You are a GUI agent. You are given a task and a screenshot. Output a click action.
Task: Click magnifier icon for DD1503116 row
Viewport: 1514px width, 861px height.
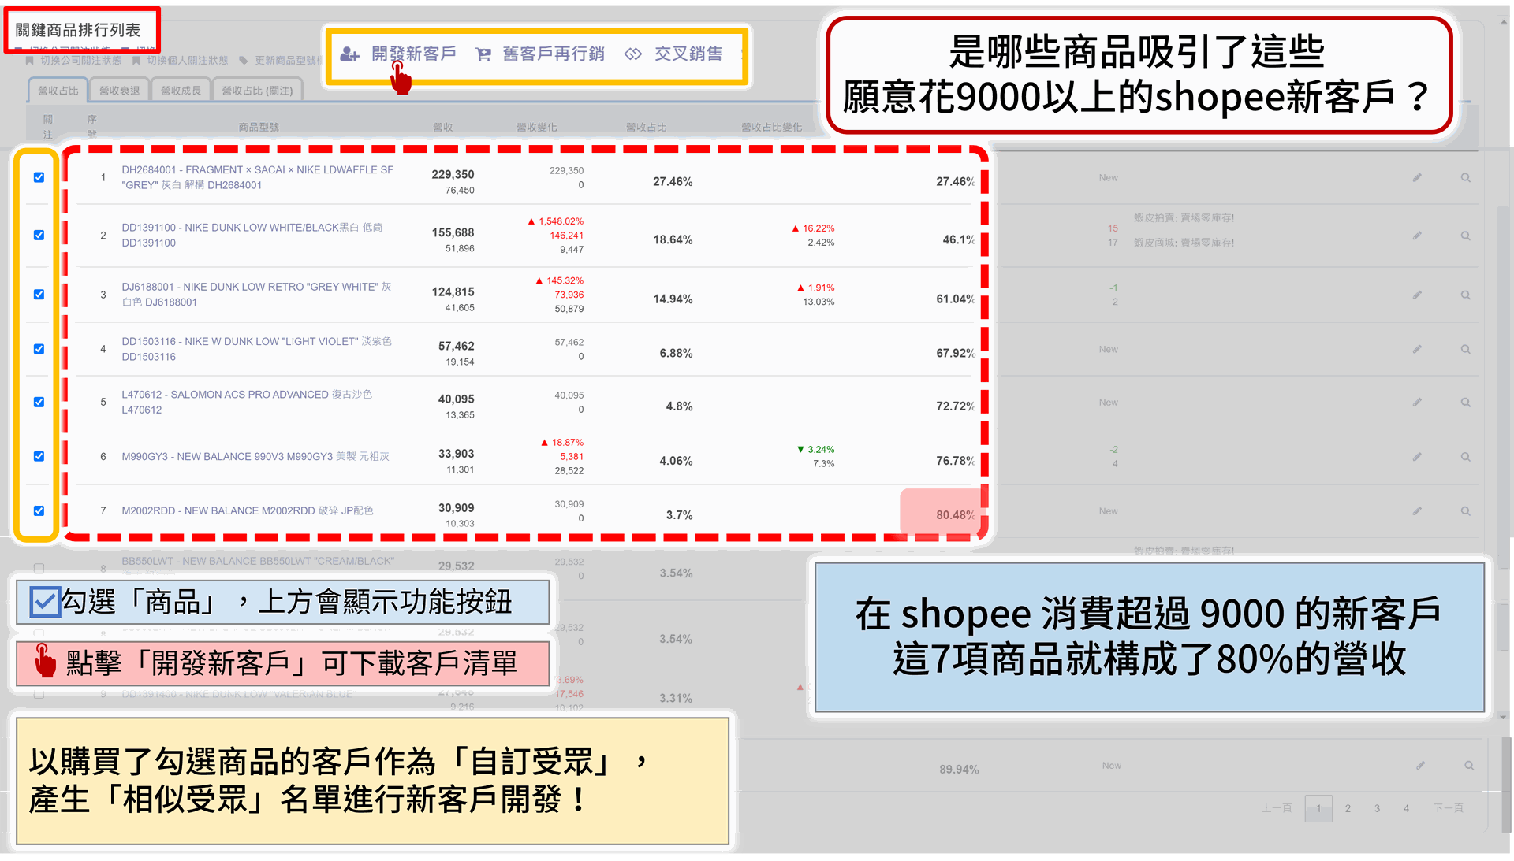point(1465,349)
